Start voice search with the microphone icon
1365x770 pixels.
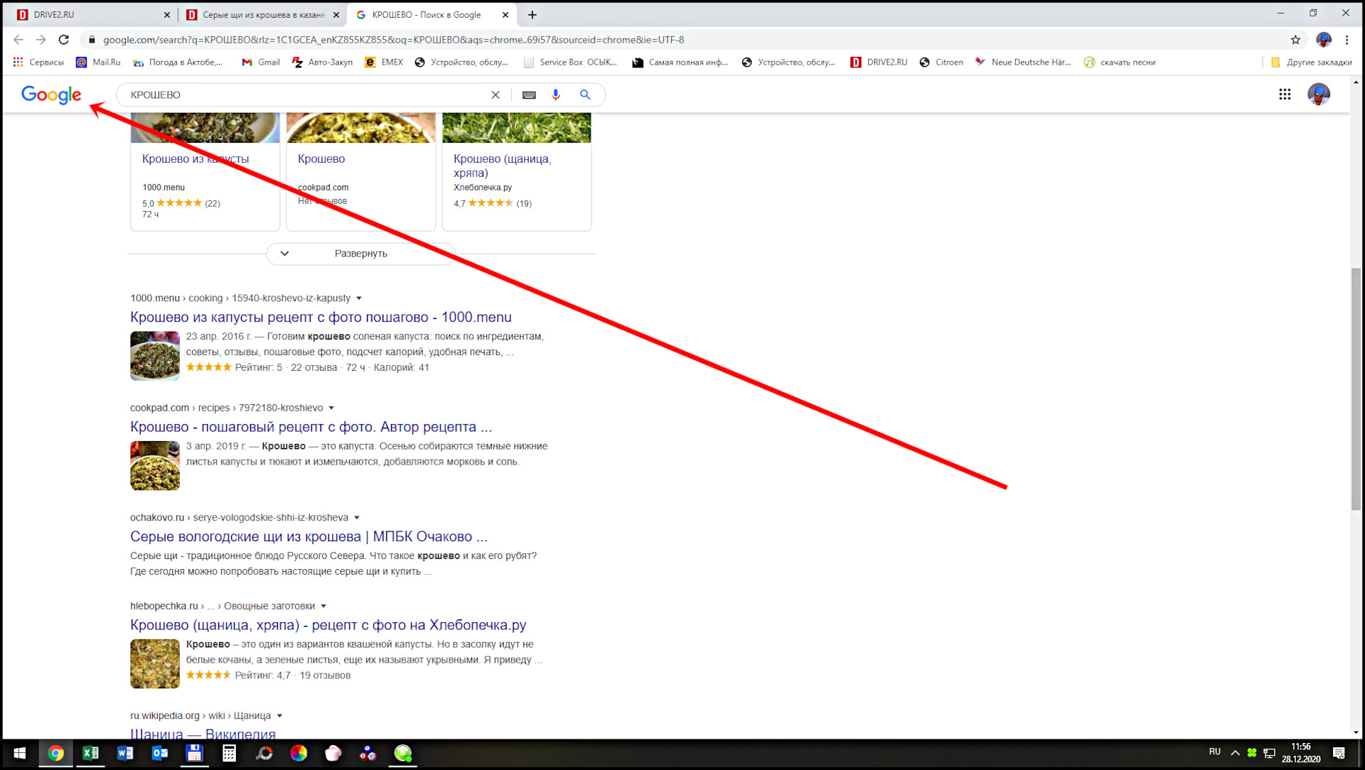[x=556, y=94]
